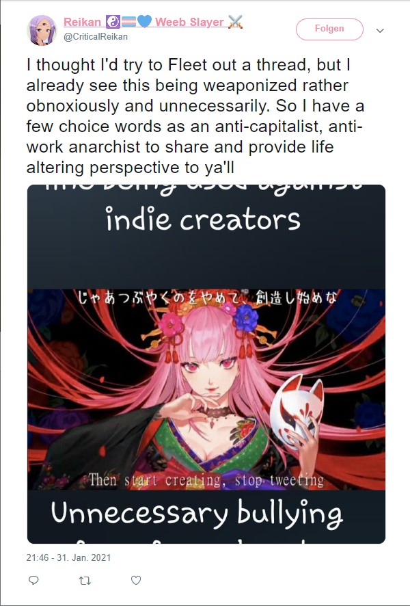Click the tweet body text about Fleets

[195, 116]
